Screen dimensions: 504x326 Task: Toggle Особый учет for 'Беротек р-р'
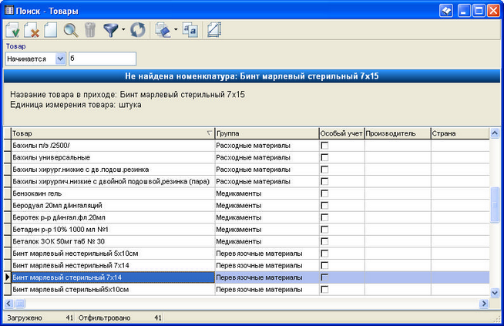coord(324,217)
